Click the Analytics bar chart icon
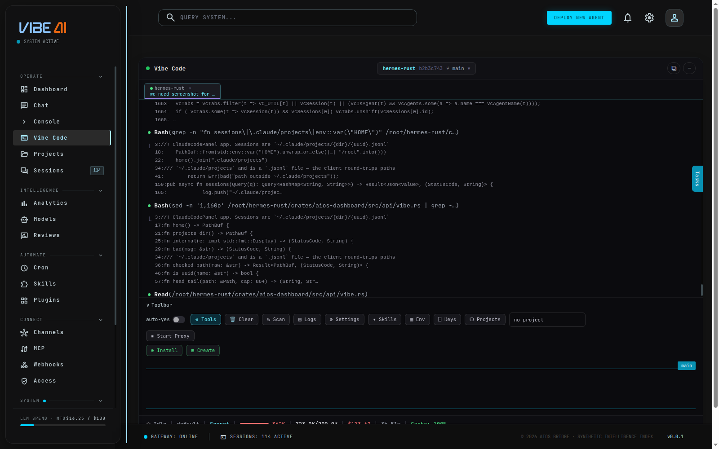The height and width of the screenshot is (449, 719). point(24,203)
